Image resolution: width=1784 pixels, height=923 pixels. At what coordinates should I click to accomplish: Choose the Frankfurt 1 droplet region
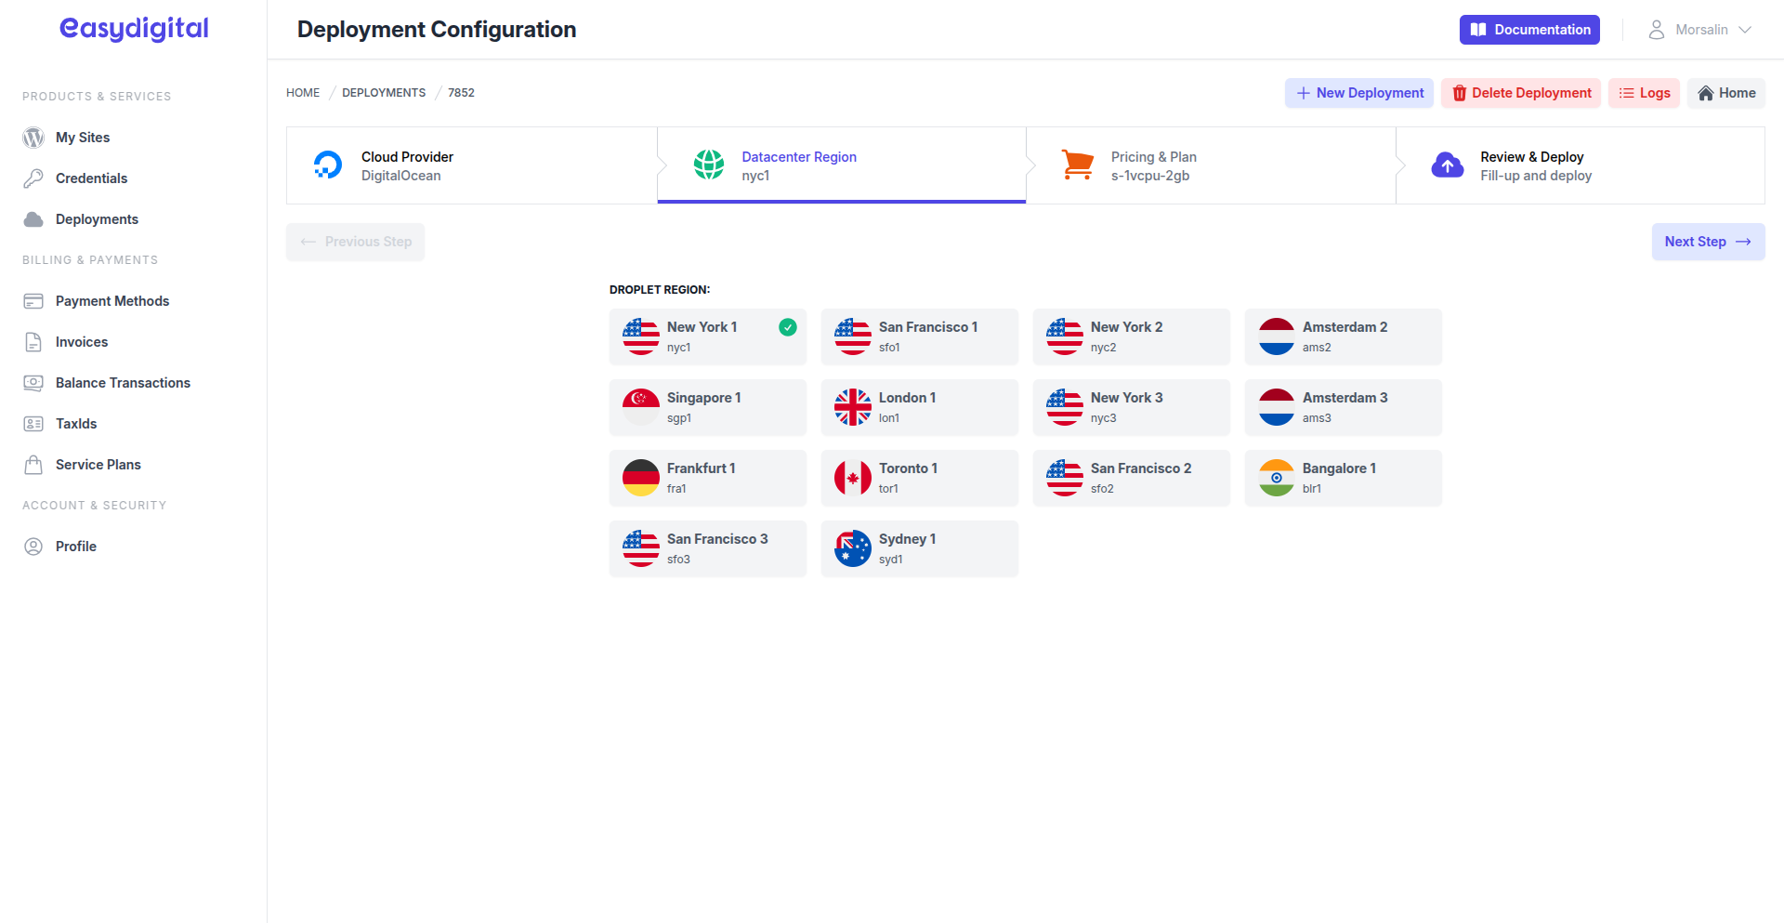click(707, 478)
